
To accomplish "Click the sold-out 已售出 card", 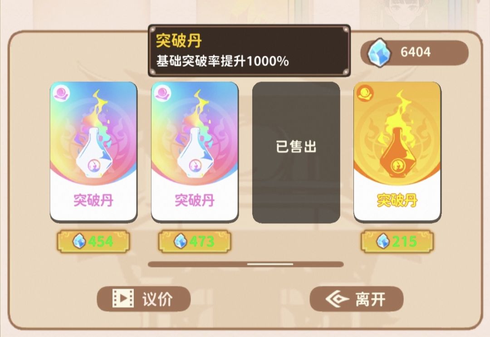I will pyautogui.click(x=296, y=152).
